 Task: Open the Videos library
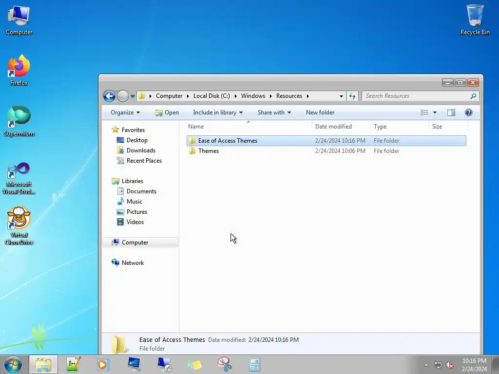click(x=135, y=222)
